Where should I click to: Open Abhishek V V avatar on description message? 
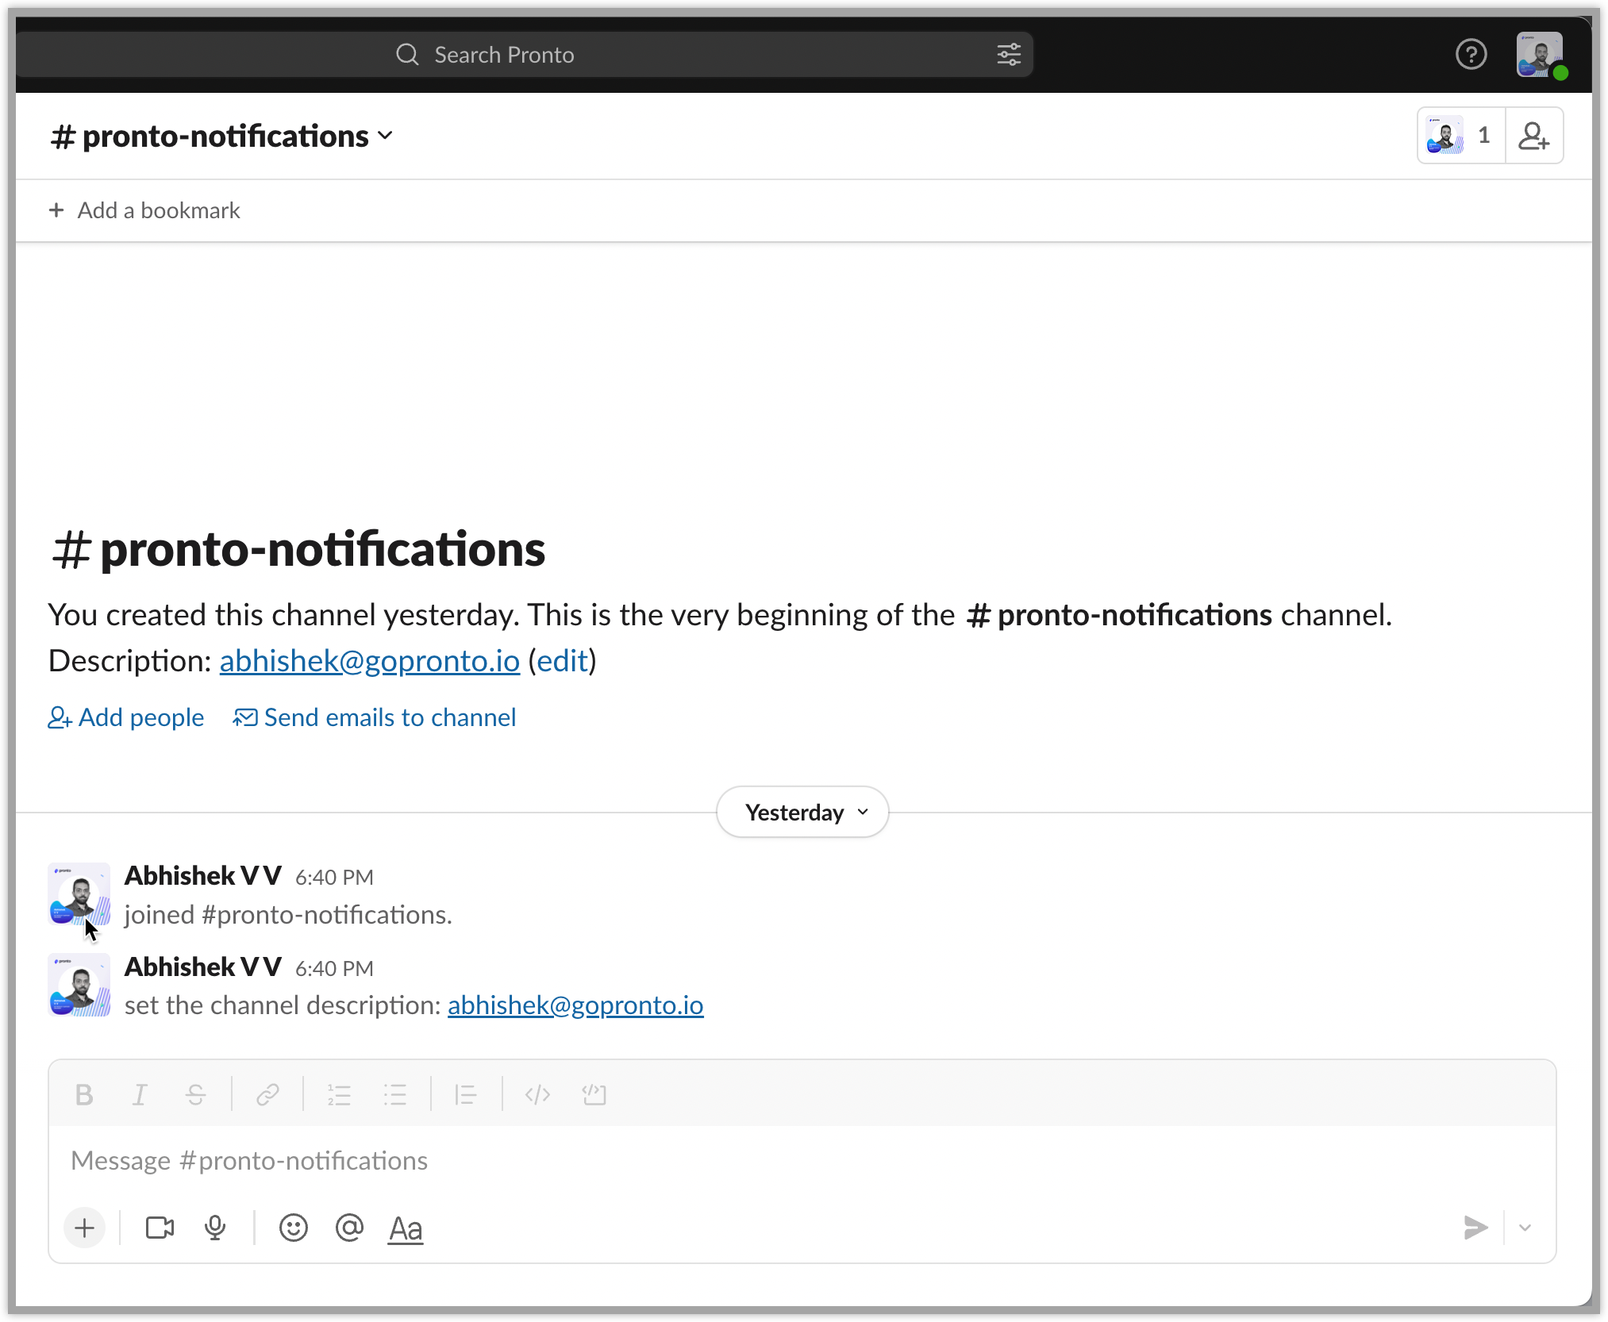(79, 986)
